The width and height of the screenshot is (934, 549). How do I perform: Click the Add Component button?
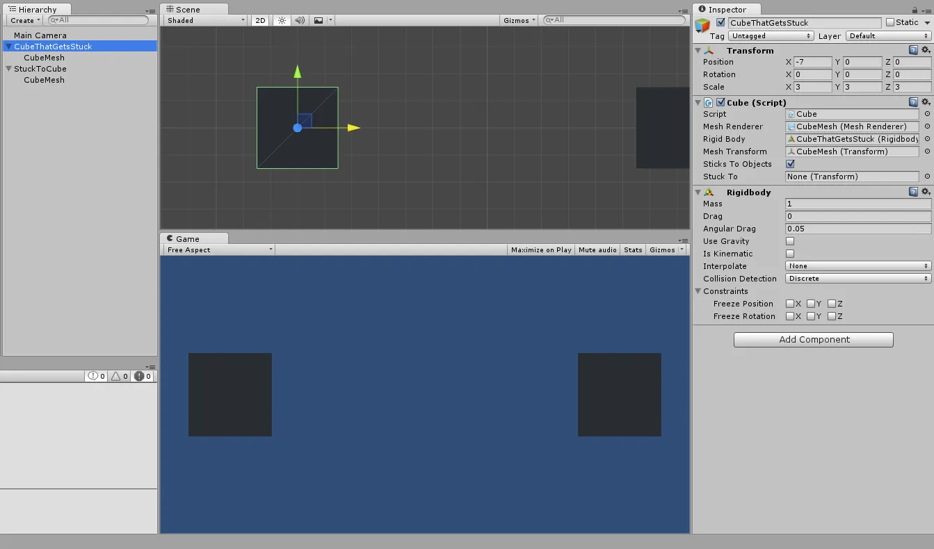813,340
